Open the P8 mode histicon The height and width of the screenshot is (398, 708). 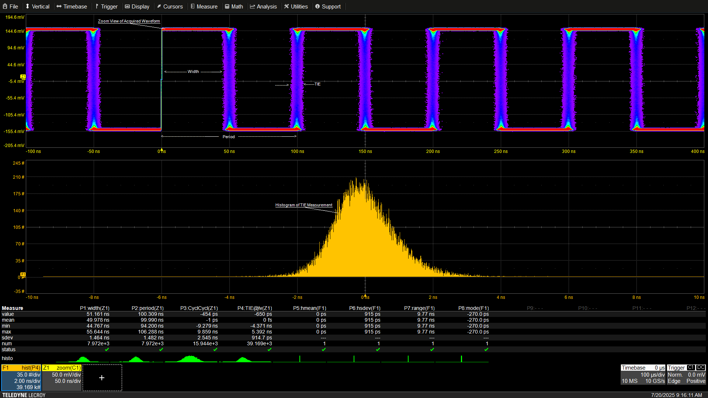pos(462,359)
